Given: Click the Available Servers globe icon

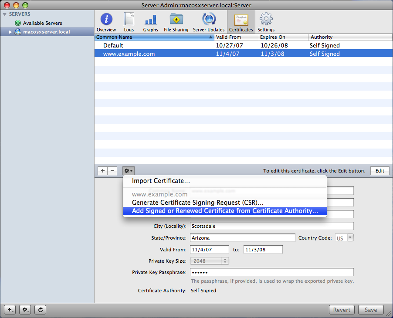Looking at the screenshot, I should click(18, 23).
